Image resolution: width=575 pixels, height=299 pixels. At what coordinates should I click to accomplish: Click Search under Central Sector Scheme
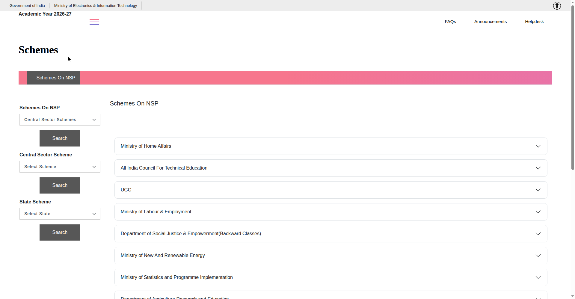click(x=60, y=185)
